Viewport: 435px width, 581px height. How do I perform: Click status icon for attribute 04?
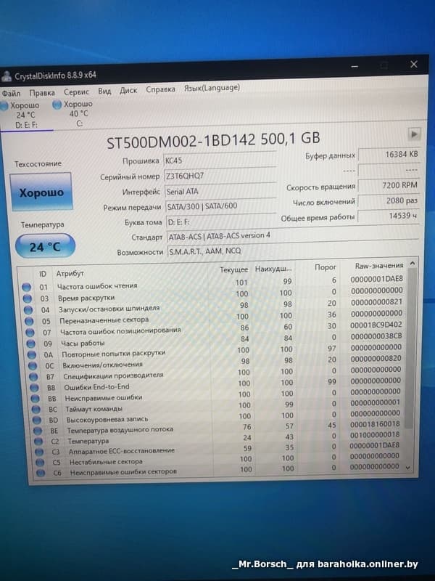tap(28, 310)
